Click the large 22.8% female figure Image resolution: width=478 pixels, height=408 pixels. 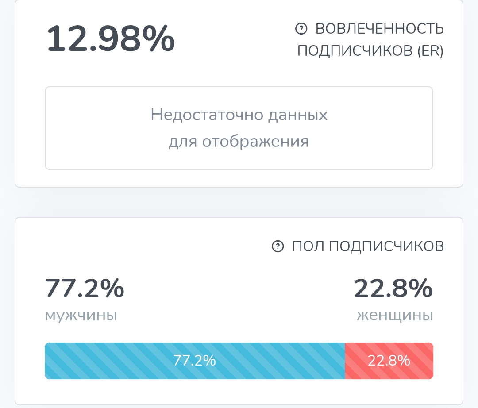click(393, 288)
